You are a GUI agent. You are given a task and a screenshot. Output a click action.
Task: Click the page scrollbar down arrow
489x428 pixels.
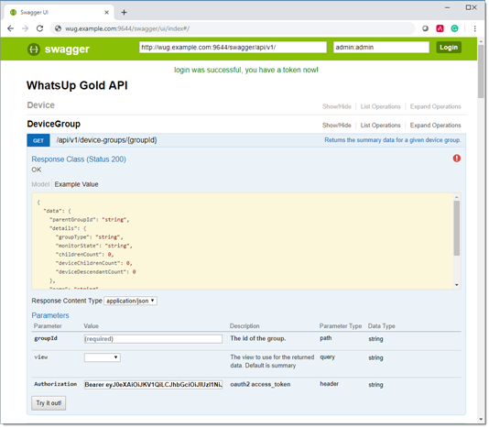[x=481, y=420]
